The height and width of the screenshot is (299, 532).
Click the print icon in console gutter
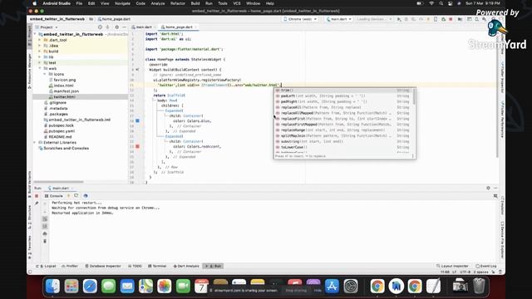click(45, 233)
